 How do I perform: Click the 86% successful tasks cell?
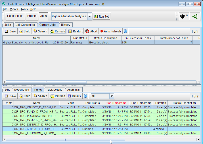click(x=138, y=43)
